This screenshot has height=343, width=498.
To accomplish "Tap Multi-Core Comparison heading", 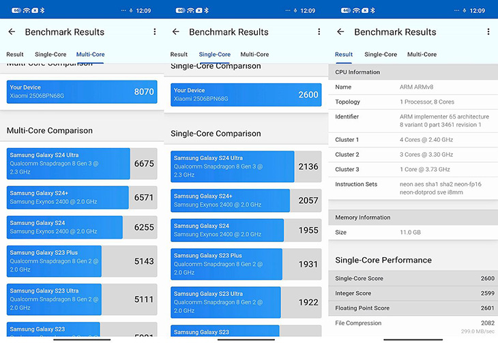I will pos(50,130).
